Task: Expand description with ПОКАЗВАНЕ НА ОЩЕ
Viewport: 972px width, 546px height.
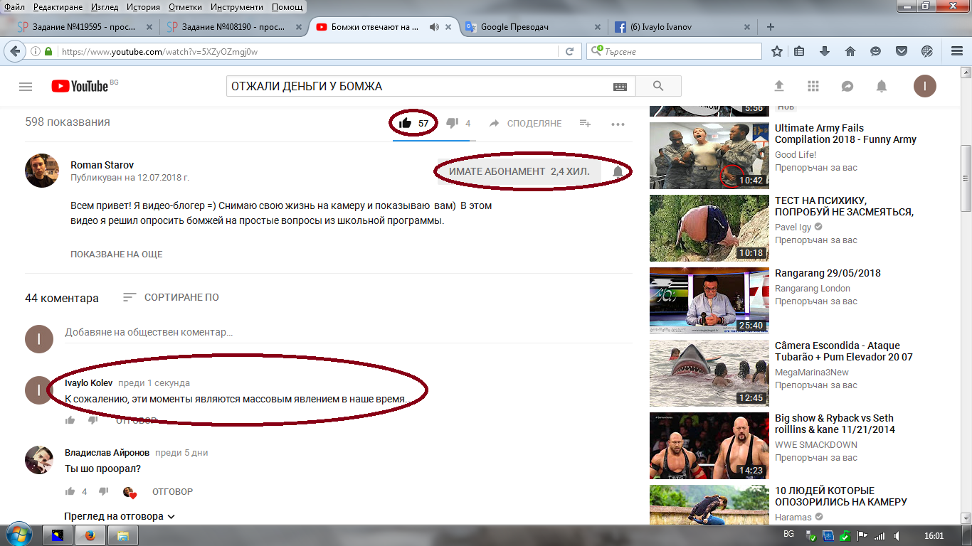Action: 117,254
